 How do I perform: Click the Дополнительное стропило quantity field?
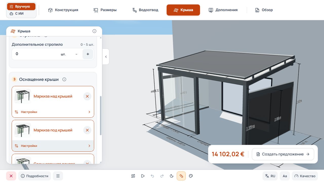coord(53,54)
